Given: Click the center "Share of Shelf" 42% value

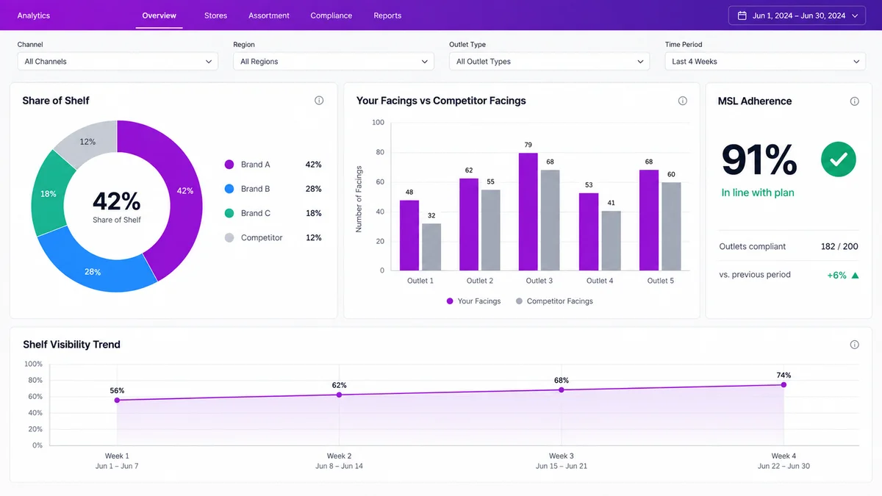Looking at the screenshot, I should [117, 201].
